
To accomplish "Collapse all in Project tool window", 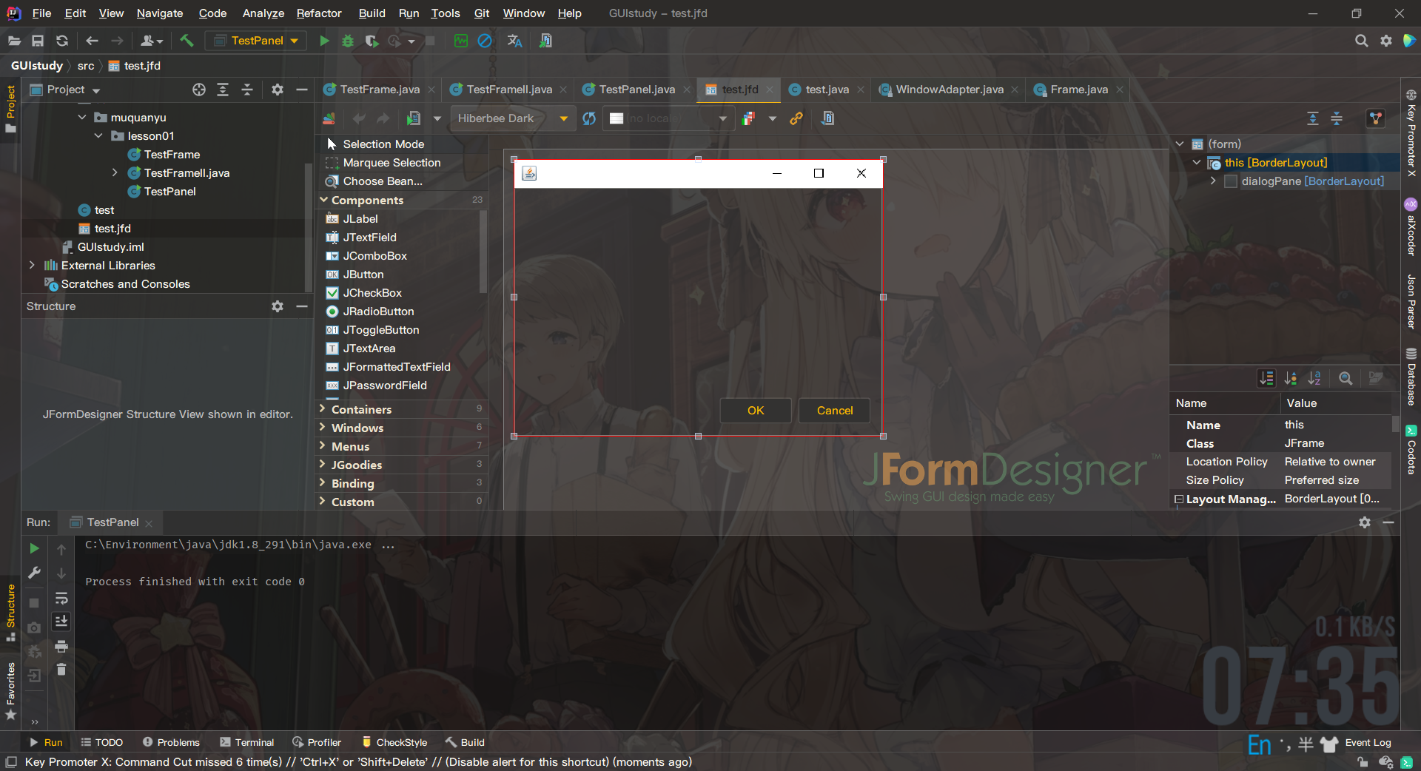I will [247, 90].
